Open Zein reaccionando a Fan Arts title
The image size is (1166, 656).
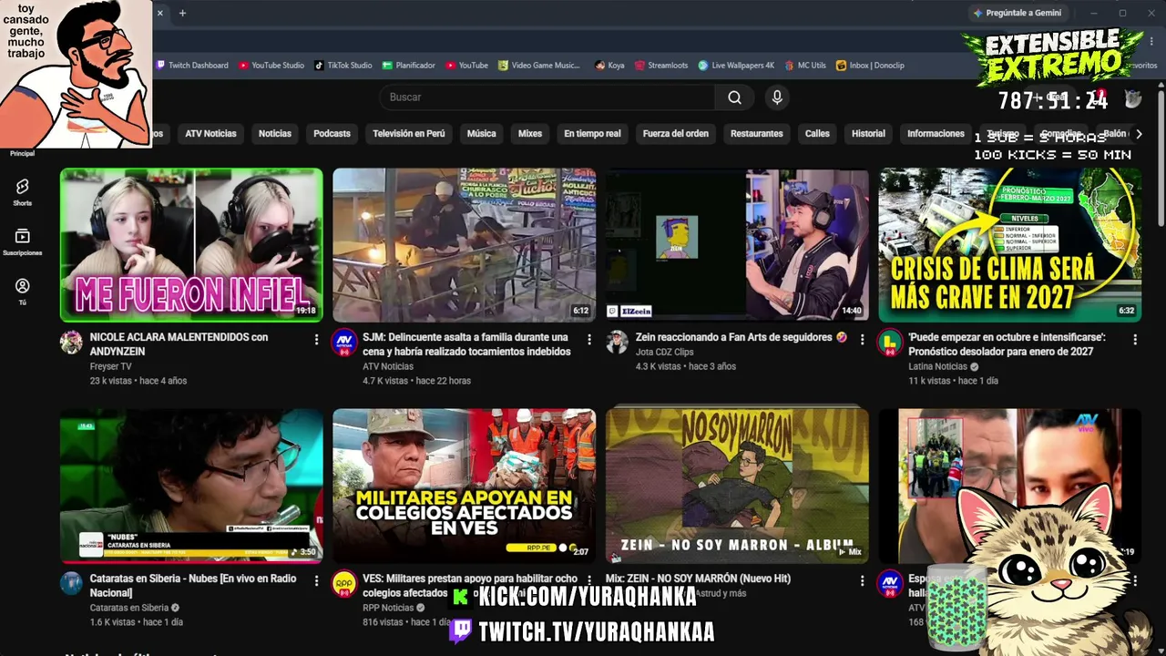point(742,337)
